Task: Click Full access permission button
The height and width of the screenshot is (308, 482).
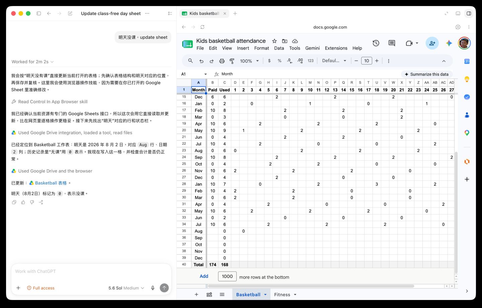Action: [x=41, y=288]
